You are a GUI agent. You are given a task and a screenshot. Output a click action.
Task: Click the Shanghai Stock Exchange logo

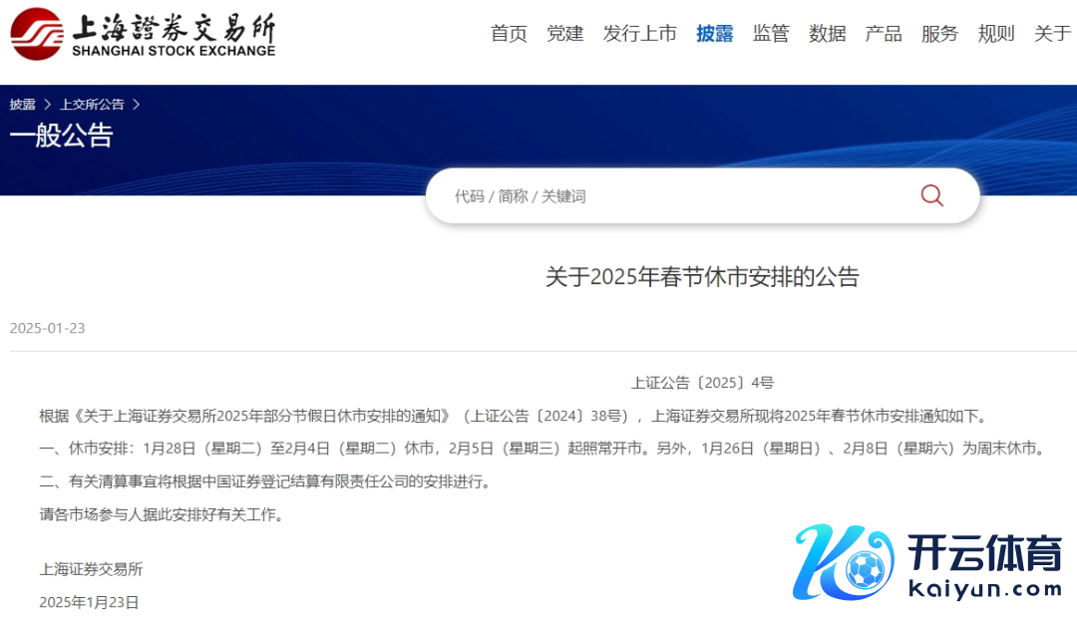(x=143, y=34)
